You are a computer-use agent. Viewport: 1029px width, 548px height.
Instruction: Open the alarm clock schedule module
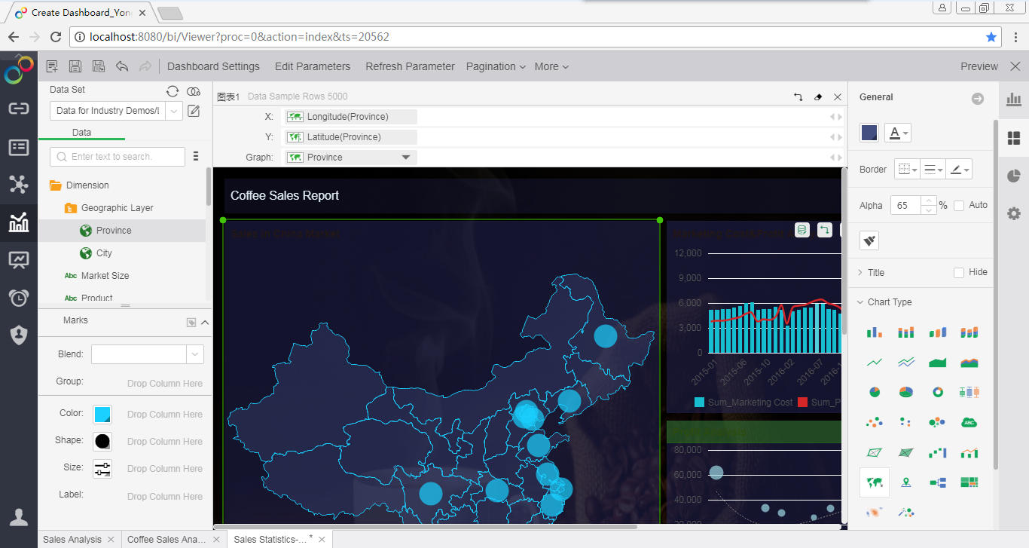click(19, 298)
